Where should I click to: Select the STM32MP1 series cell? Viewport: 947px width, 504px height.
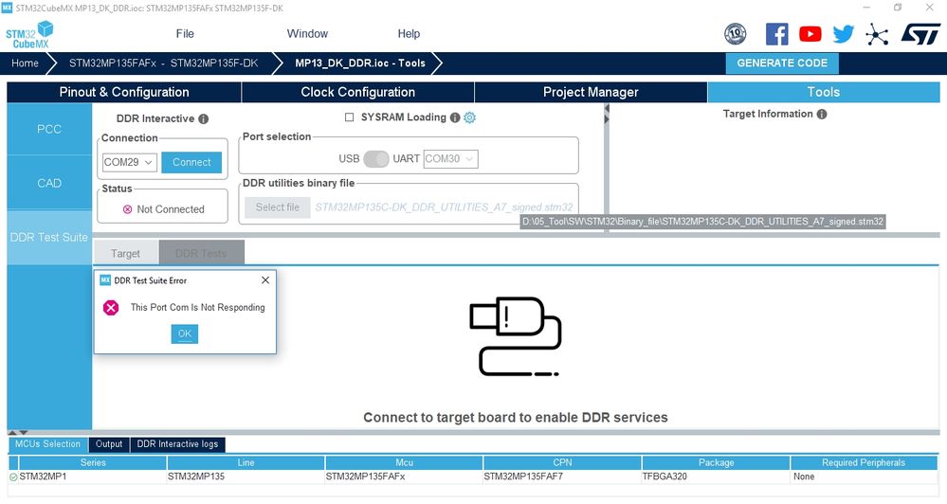point(92,477)
